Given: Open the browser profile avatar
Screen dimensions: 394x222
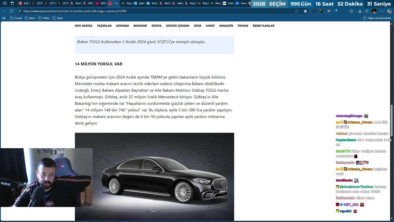Looking at the screenshot, I should (374, 11).
